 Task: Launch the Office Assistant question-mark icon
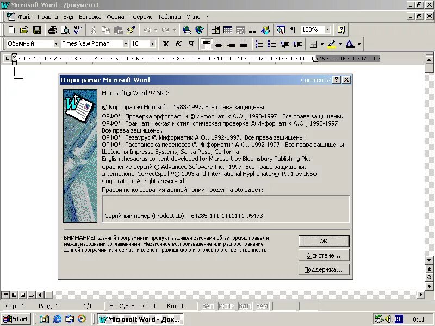click(x=341, y=30)
